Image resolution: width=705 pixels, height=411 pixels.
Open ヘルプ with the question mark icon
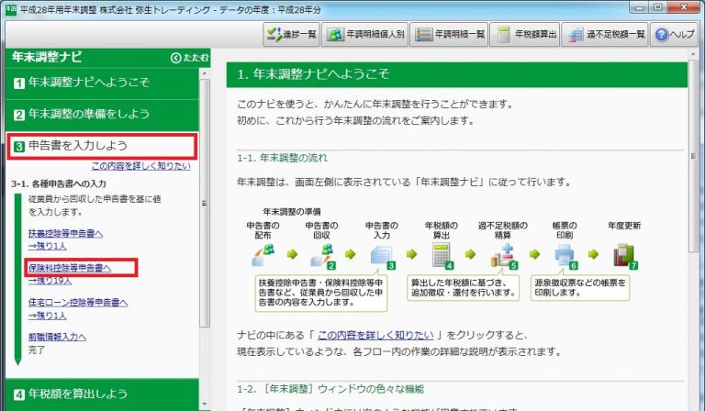click(x=676, y=36)
